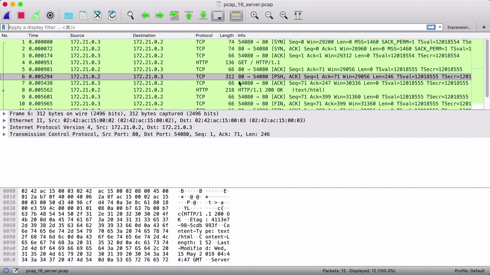Add a display filter button with plus

tap(484, 27)
